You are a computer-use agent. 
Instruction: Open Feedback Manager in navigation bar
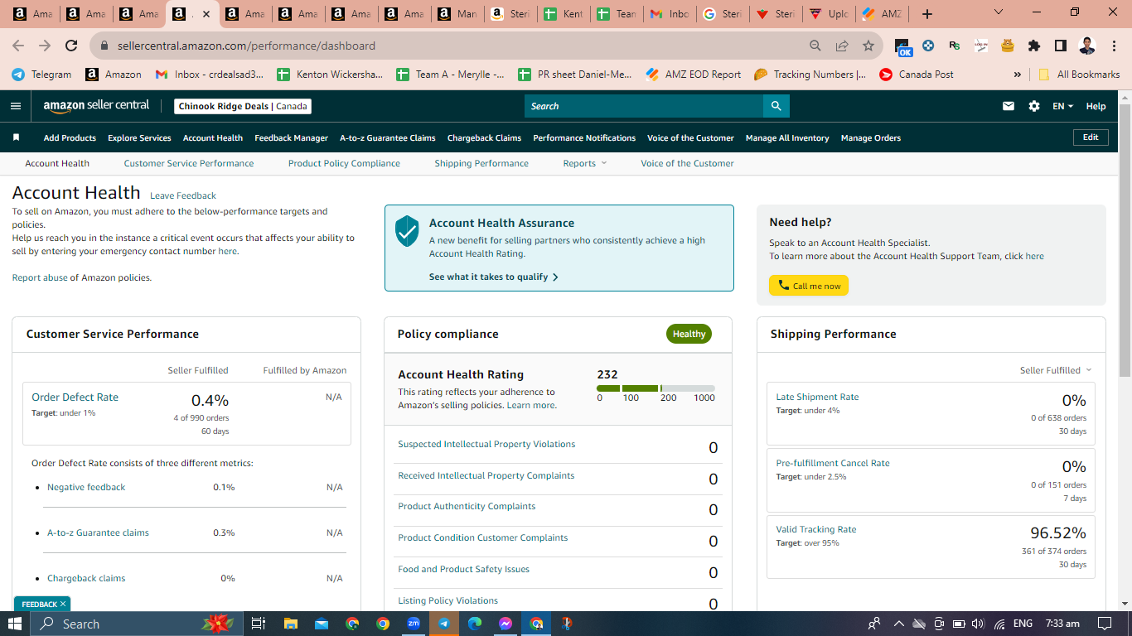(x=291, y=137)
